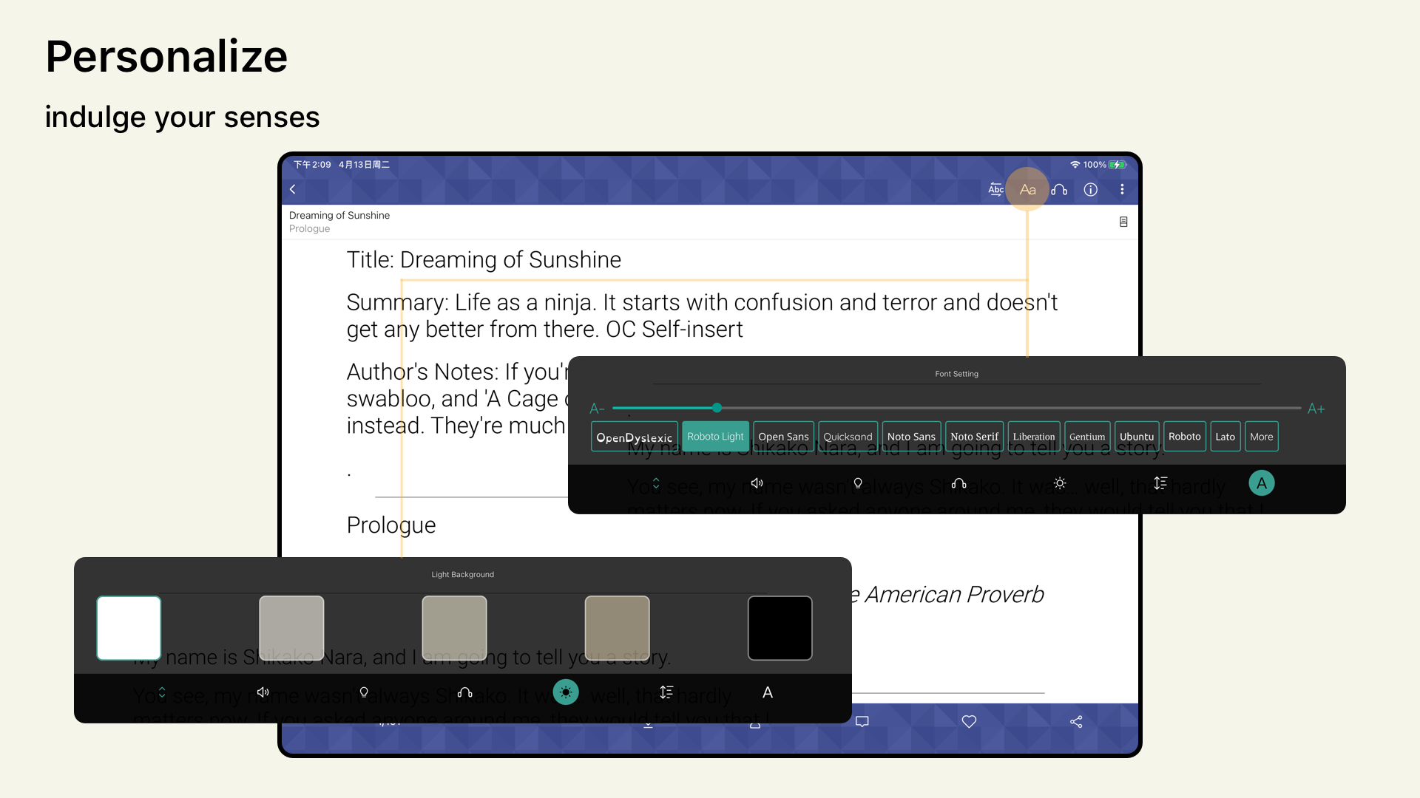Screen dimensions: 1420x798
Task: Start read-aloud with the headphones icon
Action: click(1058, 189)
